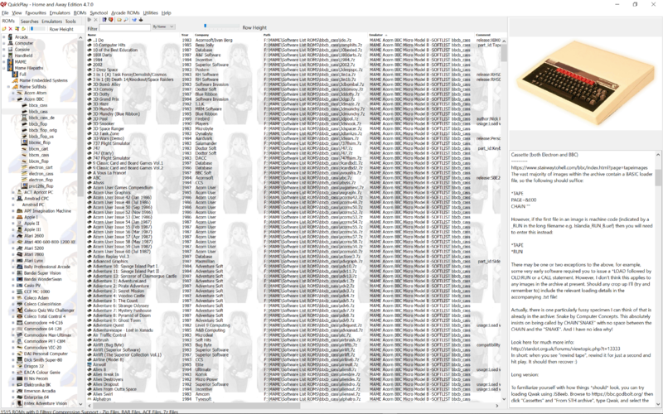Expand the Arcade tree node
This screenshot has height=414, width=663.
[4, 37]
